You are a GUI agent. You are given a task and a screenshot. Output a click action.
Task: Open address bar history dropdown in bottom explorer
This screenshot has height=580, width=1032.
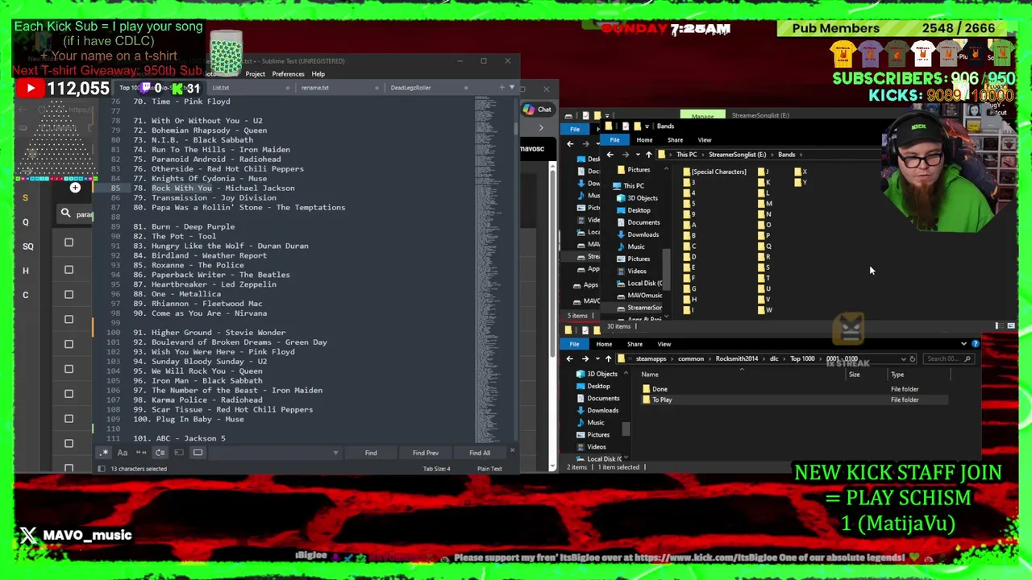pyautogui.click(x=903, y=358)
